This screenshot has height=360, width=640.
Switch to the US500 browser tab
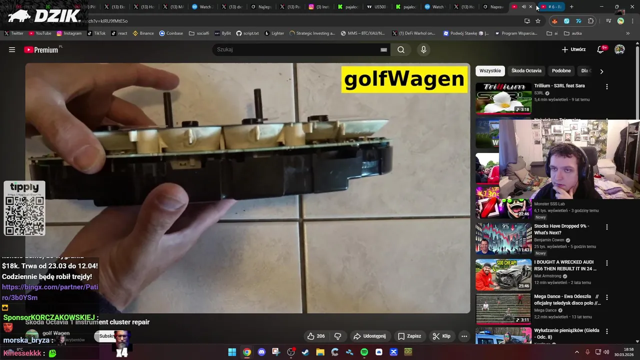[x=377, y=7]
